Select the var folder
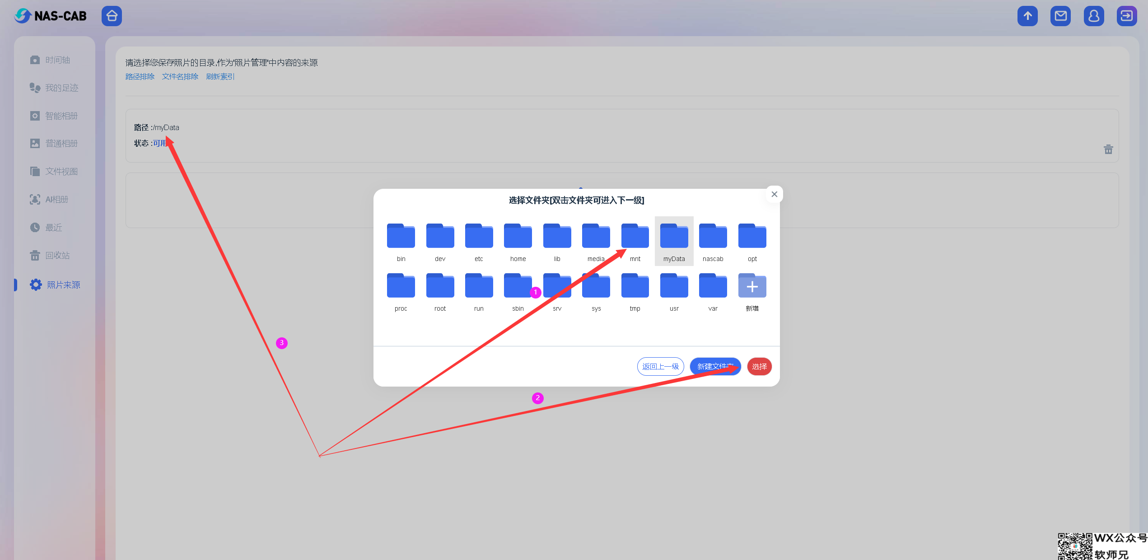This screenshot has width=1148, height=560. 713,291
